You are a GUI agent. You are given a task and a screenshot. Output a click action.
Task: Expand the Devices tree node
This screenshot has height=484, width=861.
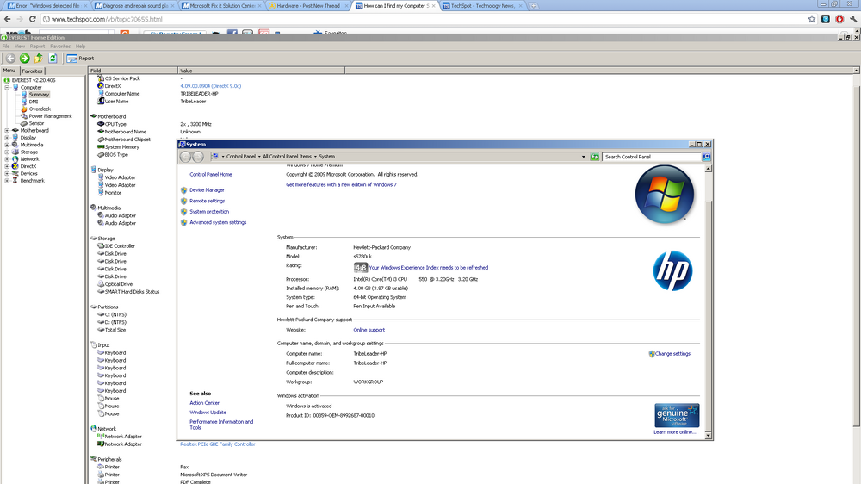tap(7, 174)
